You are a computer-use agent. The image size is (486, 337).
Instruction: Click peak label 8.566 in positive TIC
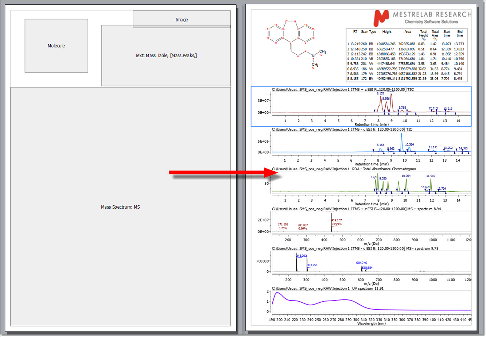[386, 98]
